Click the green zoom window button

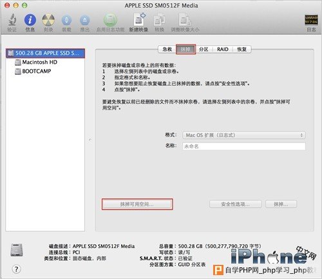click(x=24, y=5)
